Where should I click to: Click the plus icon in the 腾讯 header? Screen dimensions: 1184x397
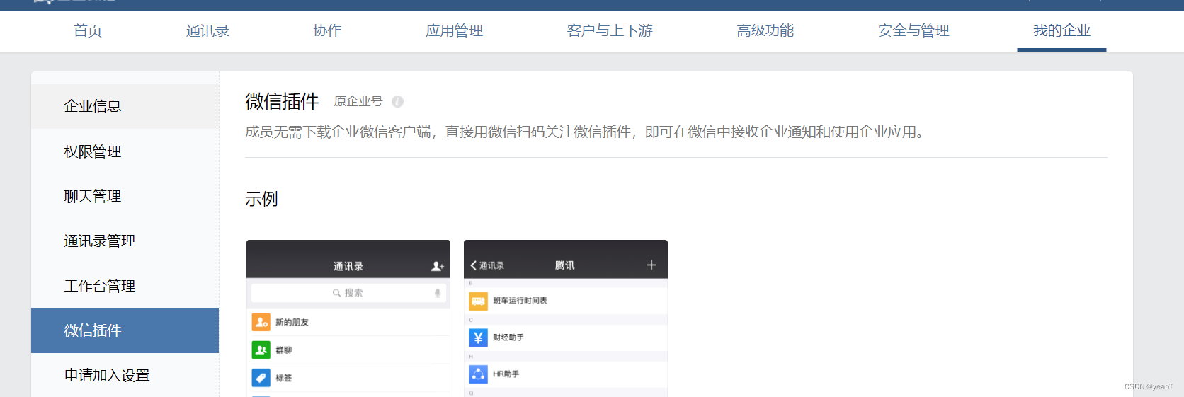[x=651, y=265]
